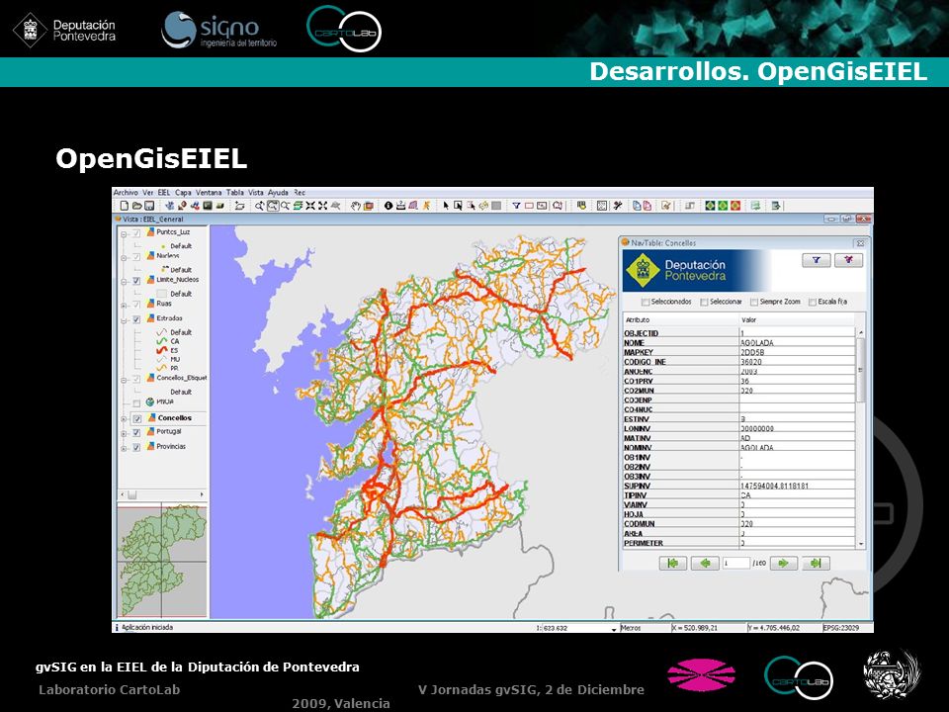
Task: Open the scale dropdown in status bar
Action: pyautogui.click(x=613, y=629)
